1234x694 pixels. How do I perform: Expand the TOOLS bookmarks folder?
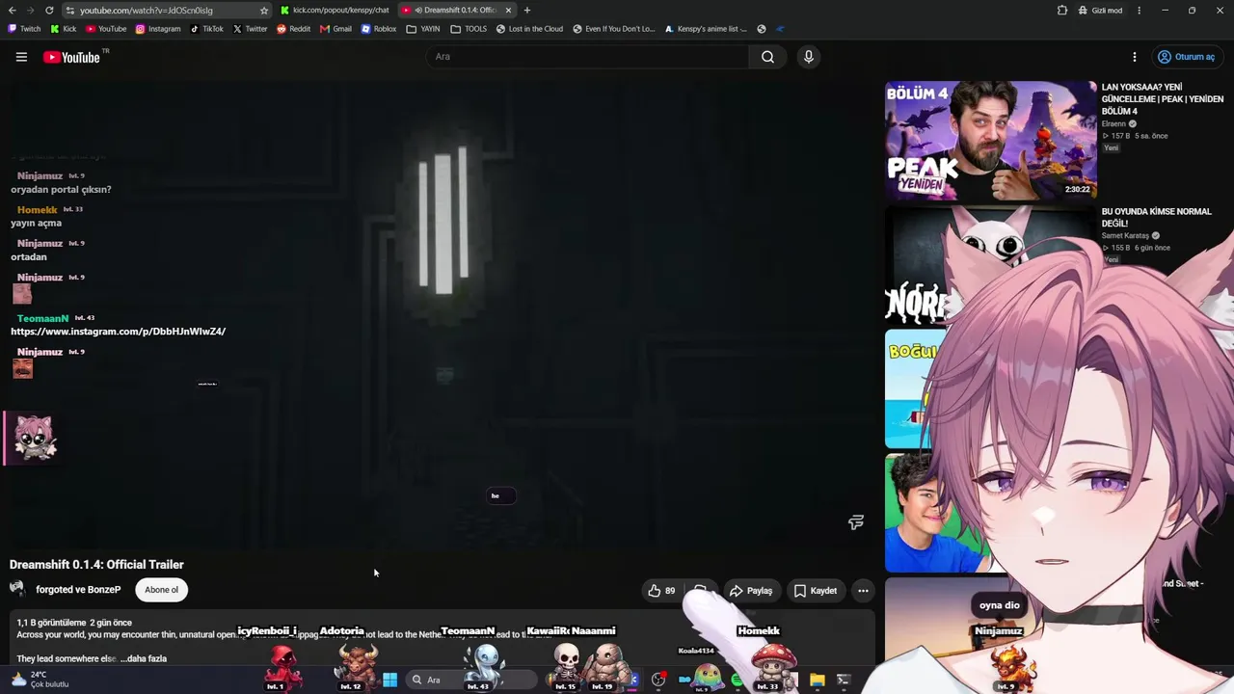tap(469, 29)
